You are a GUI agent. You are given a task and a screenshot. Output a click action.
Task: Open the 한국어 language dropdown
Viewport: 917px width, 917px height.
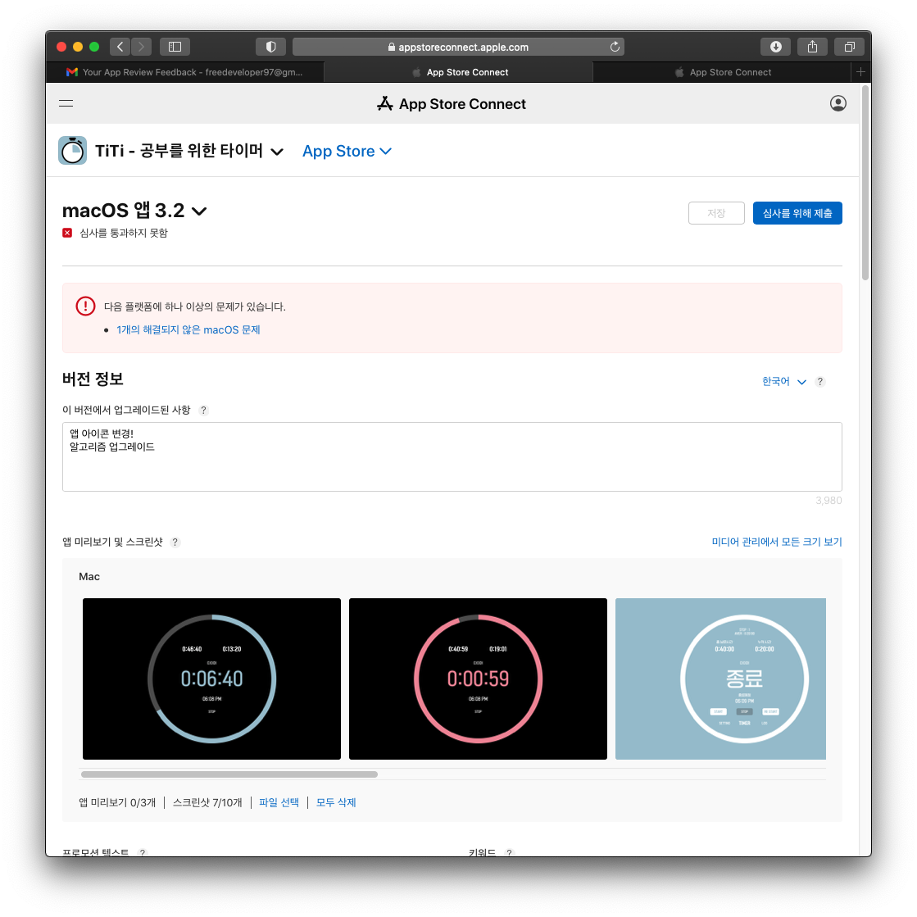point(783,381)
